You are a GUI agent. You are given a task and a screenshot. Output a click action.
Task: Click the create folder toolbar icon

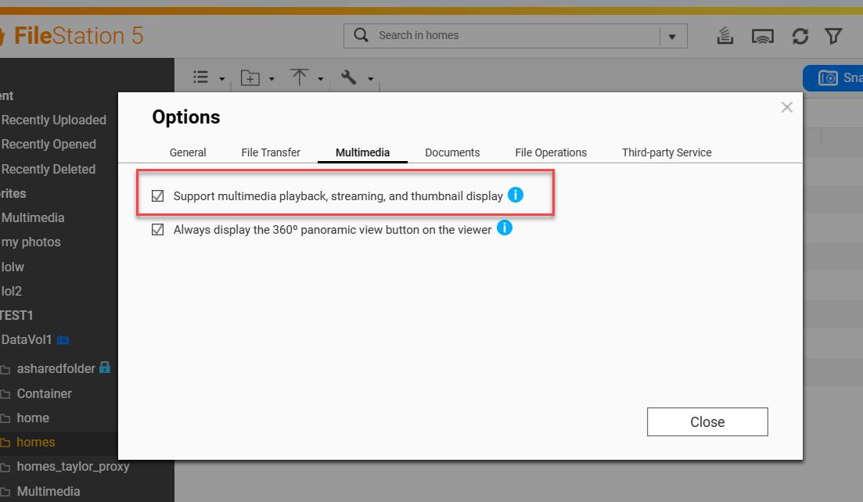coord(250,77)
